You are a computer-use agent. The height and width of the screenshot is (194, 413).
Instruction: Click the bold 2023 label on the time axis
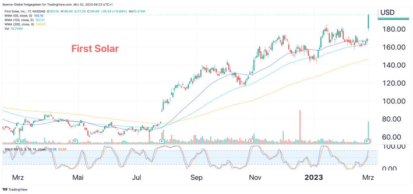[x=314, y=178]
